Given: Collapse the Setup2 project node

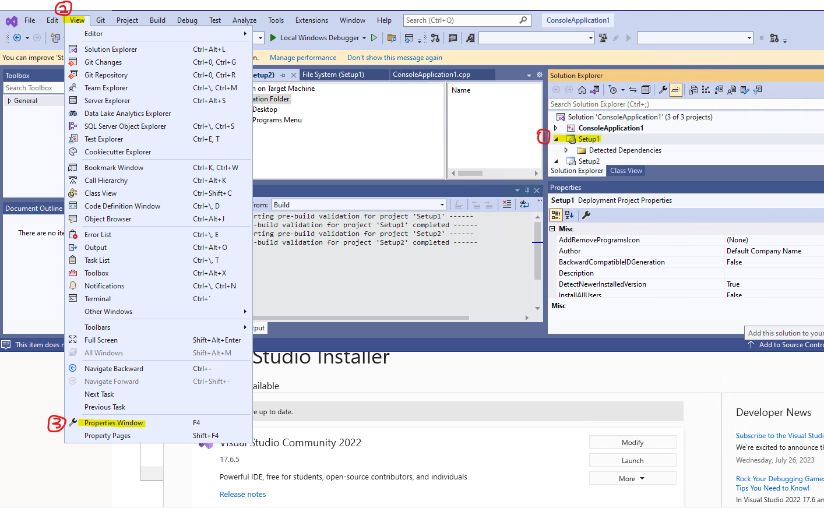Looking at the screenshot, I should point(556,161).
